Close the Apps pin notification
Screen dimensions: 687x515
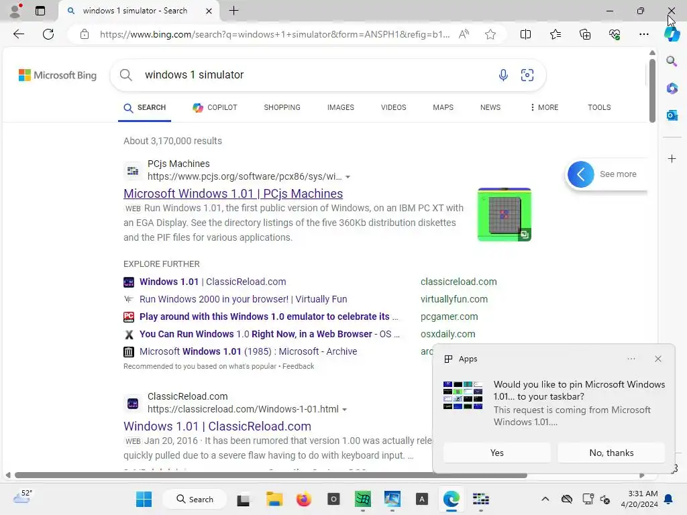pyautogui.click(x=658, y=359)
